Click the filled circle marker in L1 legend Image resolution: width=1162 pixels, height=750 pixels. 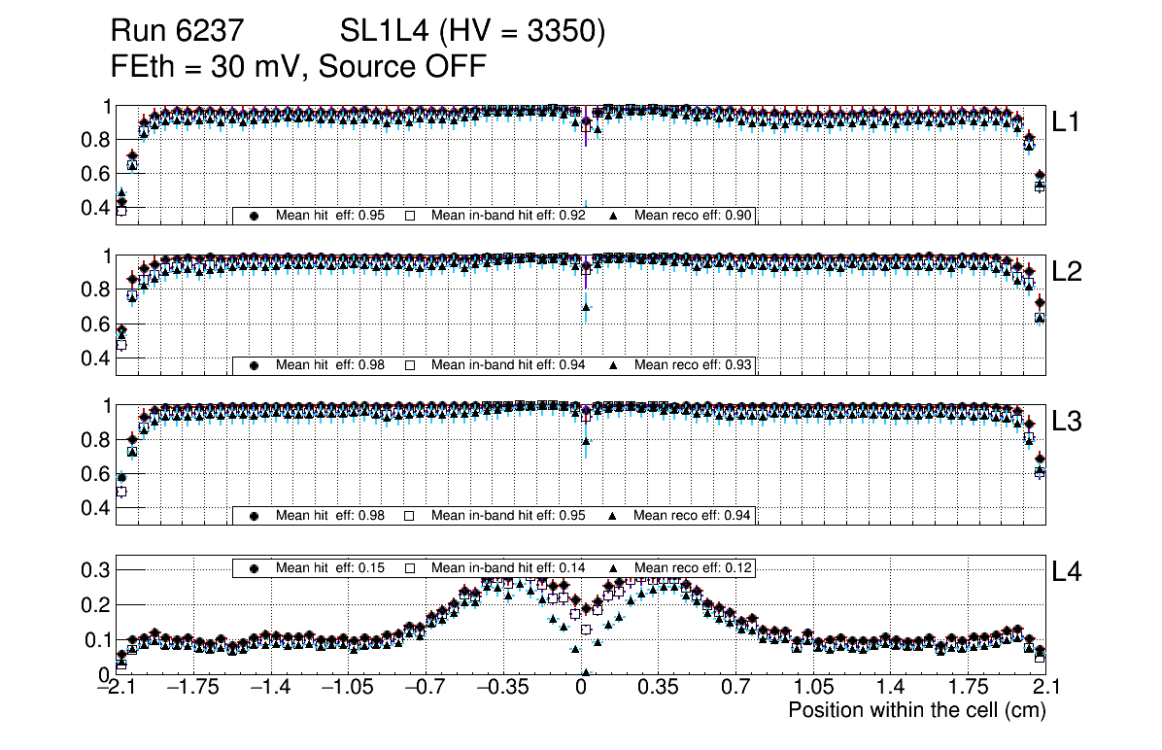[255, 216]
